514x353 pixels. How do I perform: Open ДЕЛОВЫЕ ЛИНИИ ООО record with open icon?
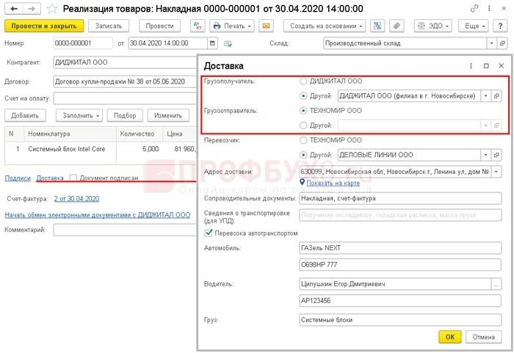click(496, 155)
